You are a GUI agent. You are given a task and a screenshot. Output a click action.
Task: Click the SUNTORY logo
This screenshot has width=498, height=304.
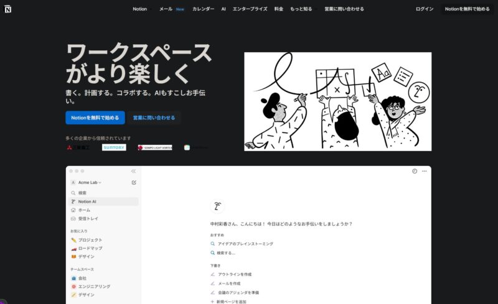click(114, 147)
